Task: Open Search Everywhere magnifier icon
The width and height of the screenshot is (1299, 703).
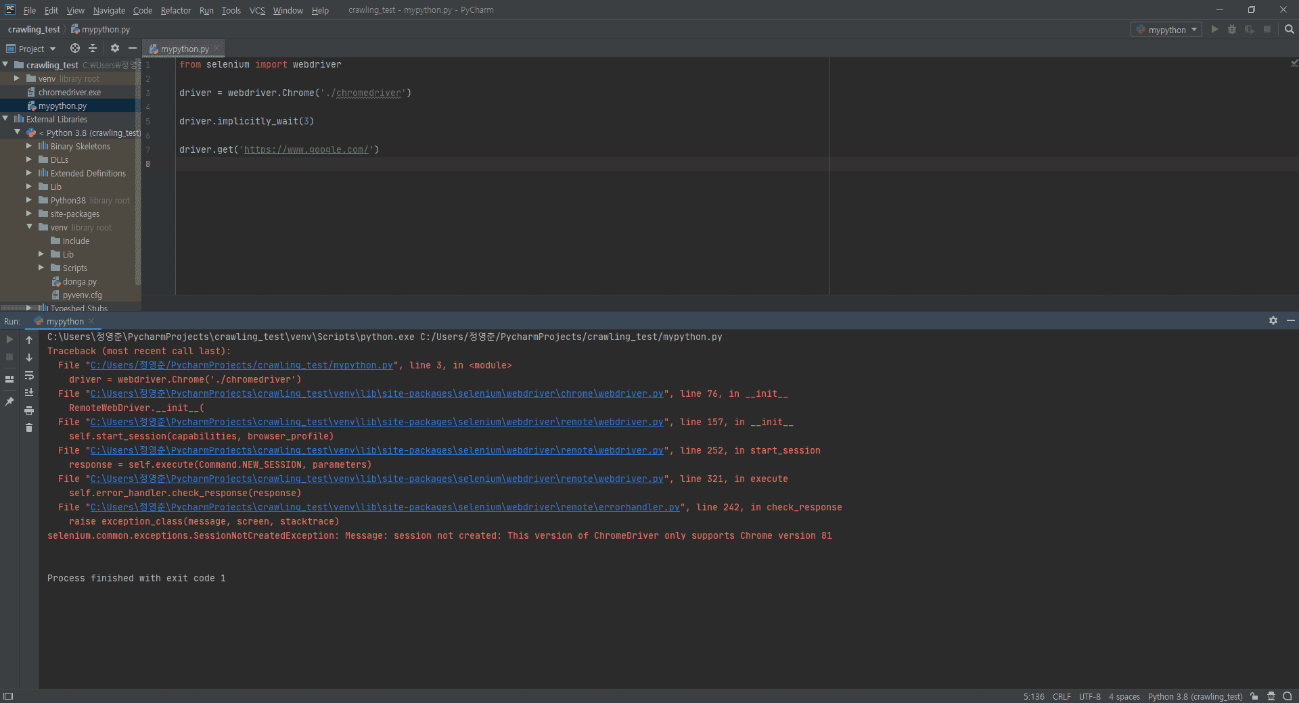Action: pyautogui.click(x=1289, y=30)
